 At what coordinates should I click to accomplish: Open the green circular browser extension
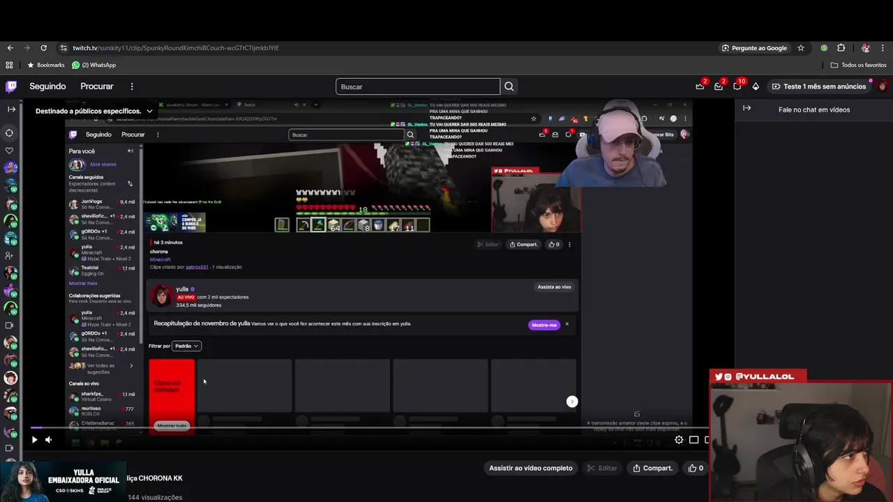(824, 48)
